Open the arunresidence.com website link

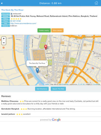click(23, 23)
